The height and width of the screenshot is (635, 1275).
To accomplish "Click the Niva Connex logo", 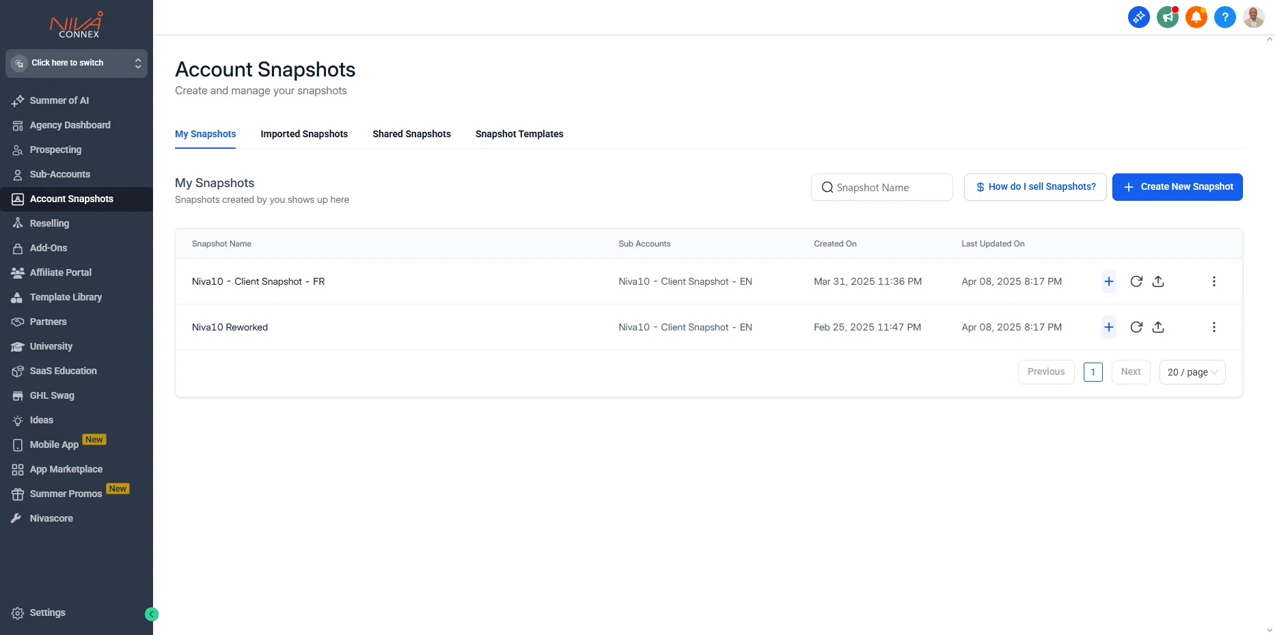I will (77, 25).
